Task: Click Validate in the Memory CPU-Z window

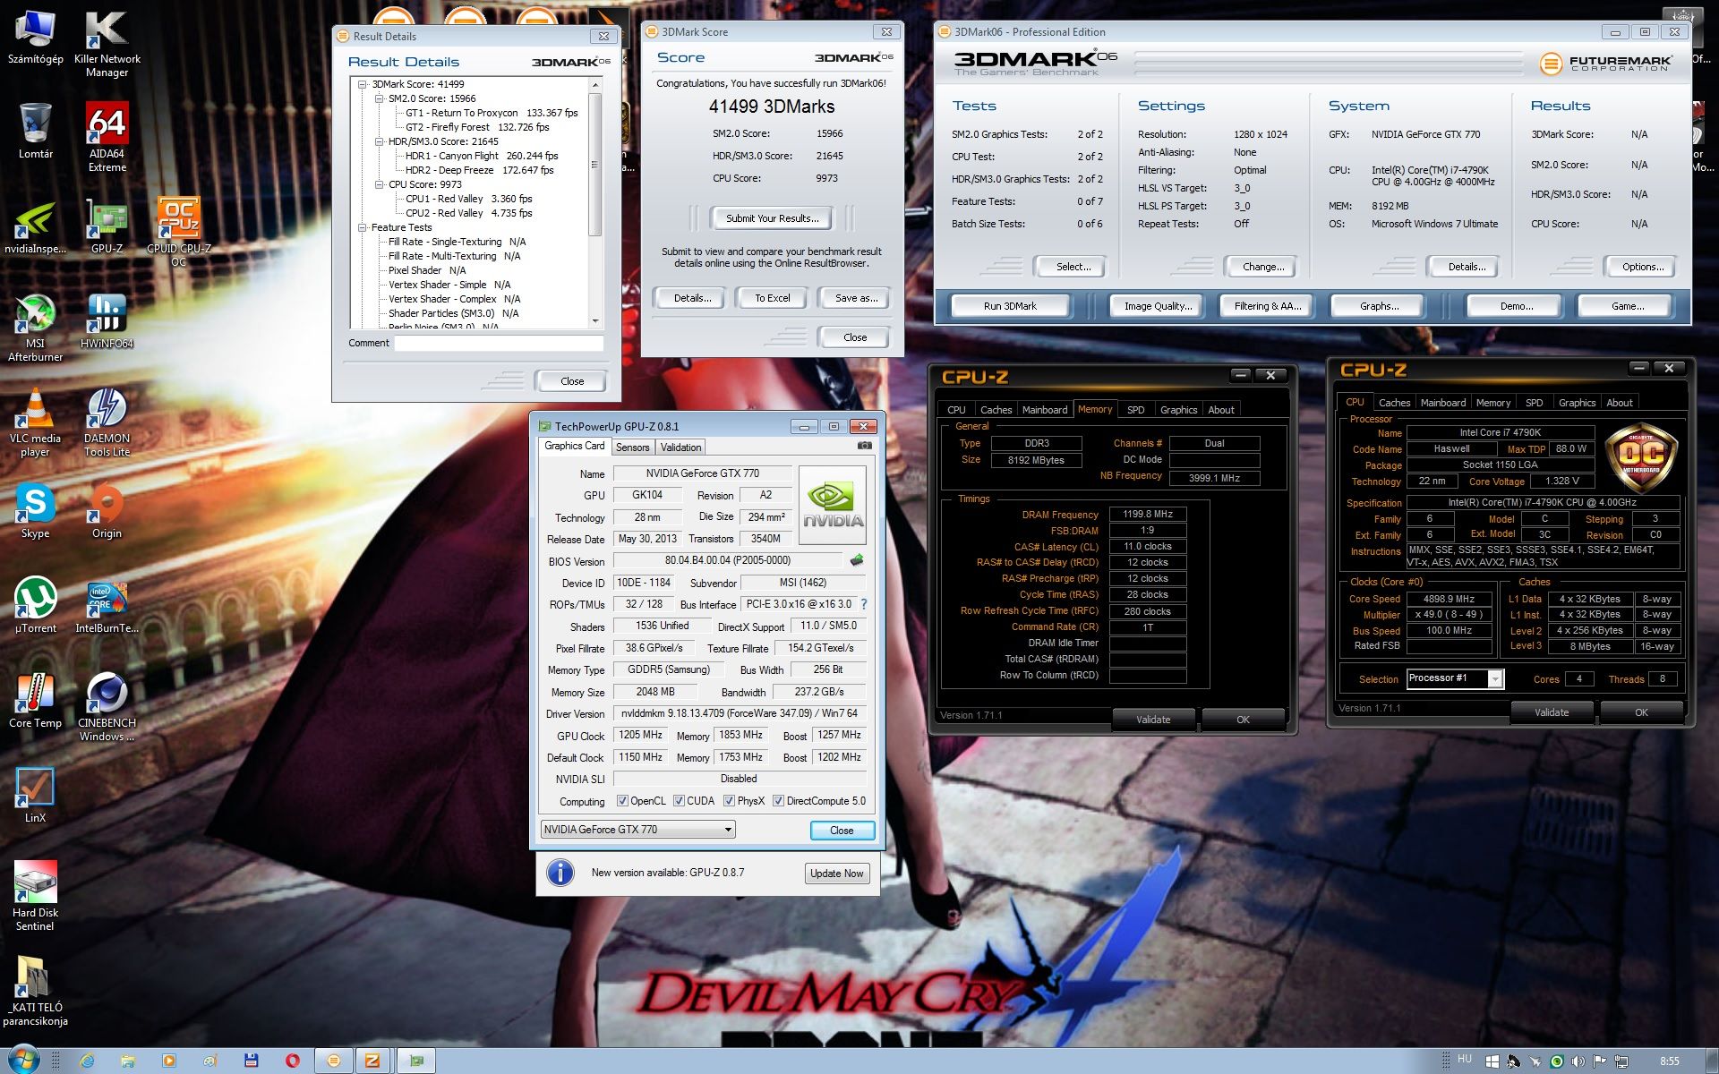Action: tap(1153, 720)
